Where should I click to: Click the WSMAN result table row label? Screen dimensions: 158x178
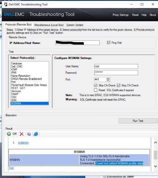pyautogui.click(x=15, y=160)
